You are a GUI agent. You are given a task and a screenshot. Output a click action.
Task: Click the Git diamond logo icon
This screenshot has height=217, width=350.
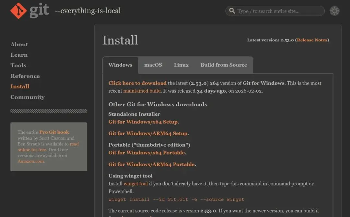(x=18, y=11)
